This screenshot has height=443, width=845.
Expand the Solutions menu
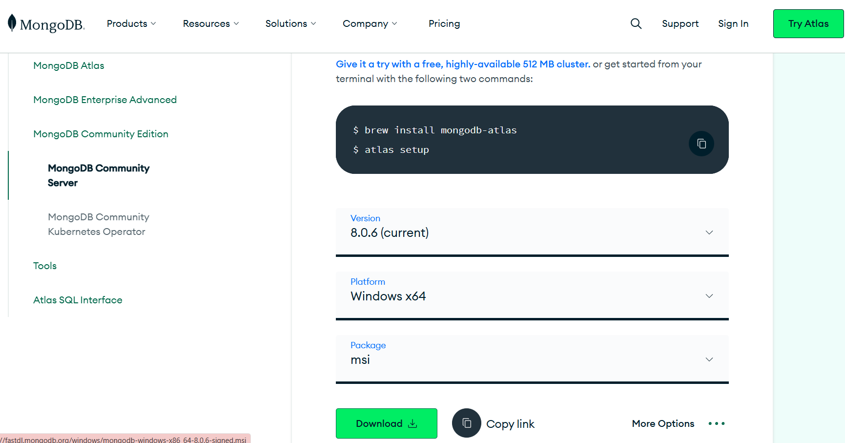click(x=290, y=23)
